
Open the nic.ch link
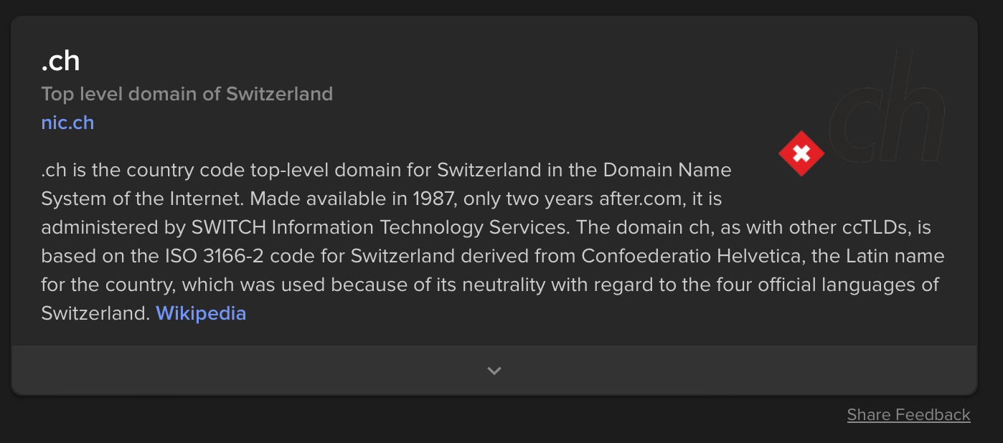pyautogui.click(x=67, y=123)
